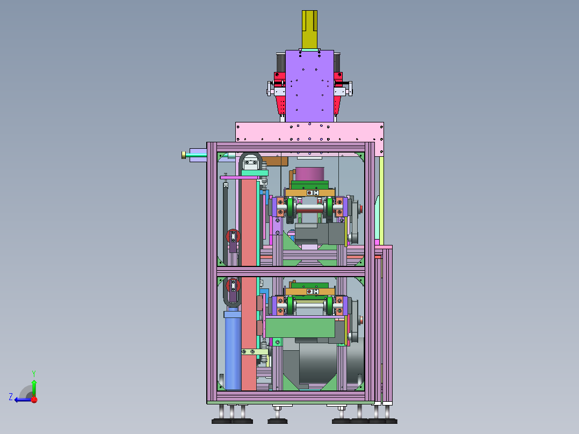Click the blue Z axis arrow of the triad

pos(22,399)
